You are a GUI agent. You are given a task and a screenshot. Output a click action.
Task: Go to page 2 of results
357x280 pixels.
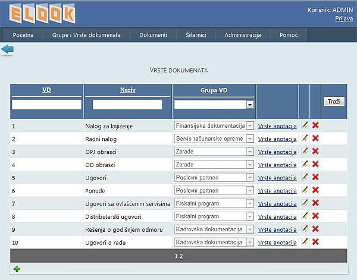tap(181, 256)
